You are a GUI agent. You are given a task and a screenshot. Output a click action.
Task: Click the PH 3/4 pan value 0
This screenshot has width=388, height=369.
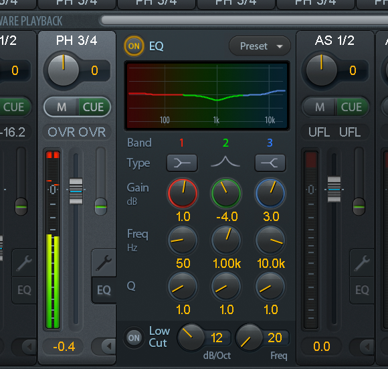tap(95, 70)
